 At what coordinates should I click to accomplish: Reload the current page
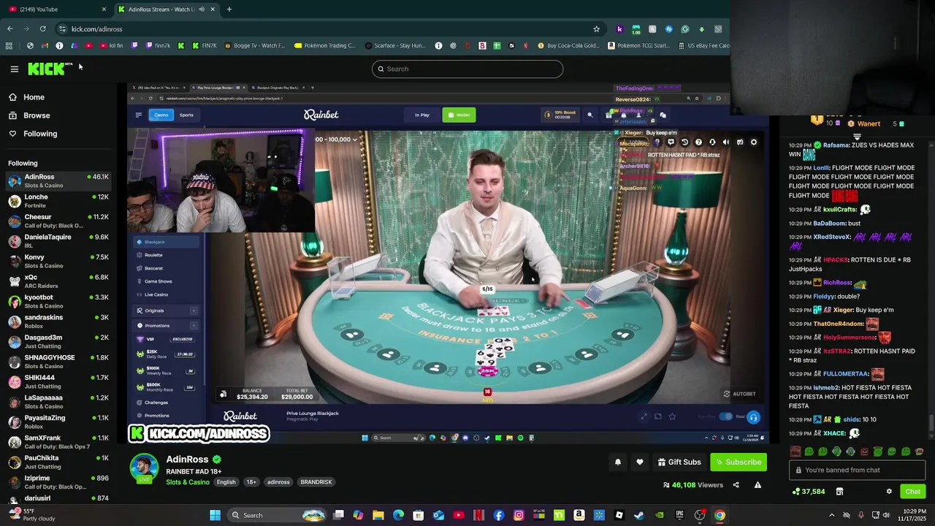click(43, 29)
